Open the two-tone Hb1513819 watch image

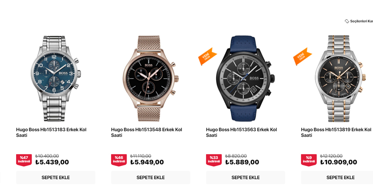click(x=340, y=79)
